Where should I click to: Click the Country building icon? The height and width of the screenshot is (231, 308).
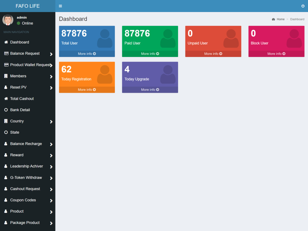(6, 121)
